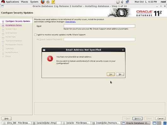167x125 pixels.
Task: Click the volume speaker icon
Action: pos(122,2)
